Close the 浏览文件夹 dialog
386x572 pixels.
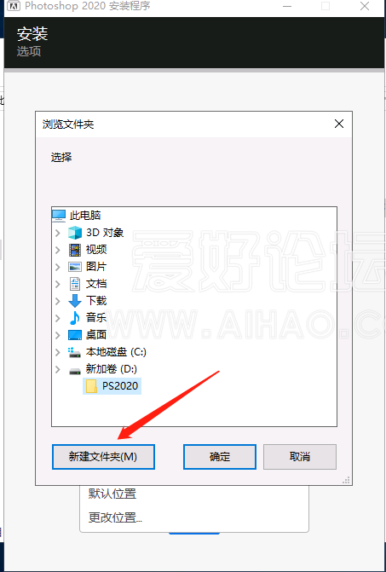coord(339,124)
